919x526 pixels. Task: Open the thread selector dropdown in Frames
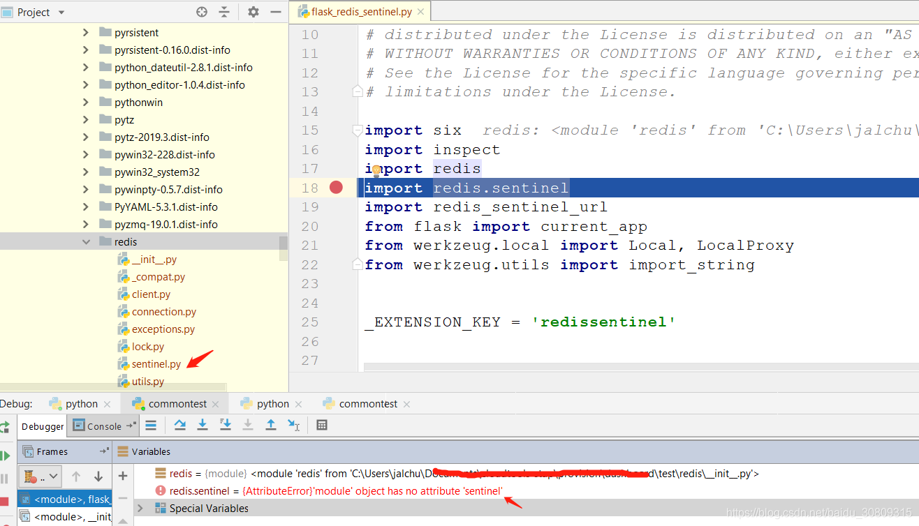(41, 477)
